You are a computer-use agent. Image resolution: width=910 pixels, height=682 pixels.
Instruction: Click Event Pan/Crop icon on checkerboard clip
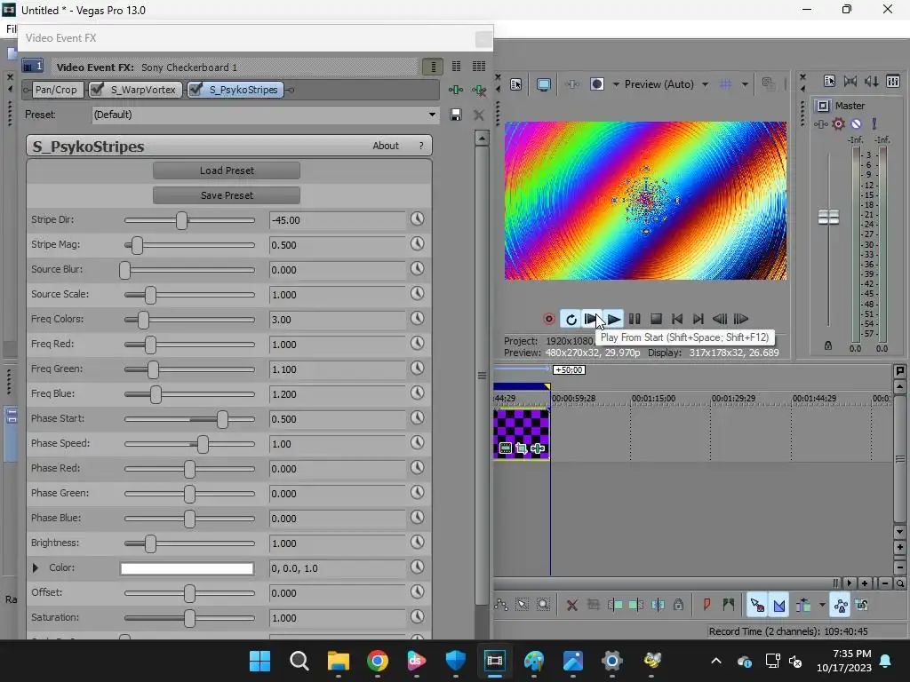coord(521,448)
